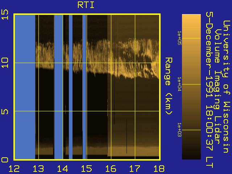This screenshot has height=174, width=232.
Task: Click the x-axis label 12
Action: click(x=14, y=169)
